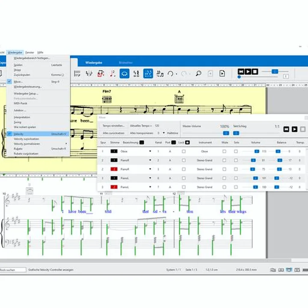Click the lock icon next to Lock header
The height and width of the screenshot is (308, 308).
[x=187, y=142]
